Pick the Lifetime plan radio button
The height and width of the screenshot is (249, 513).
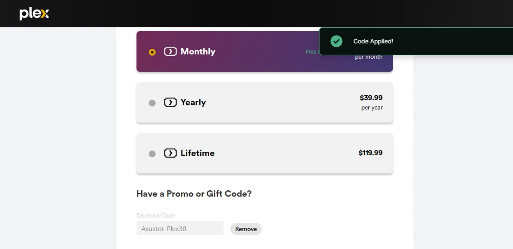coord(152,154)
